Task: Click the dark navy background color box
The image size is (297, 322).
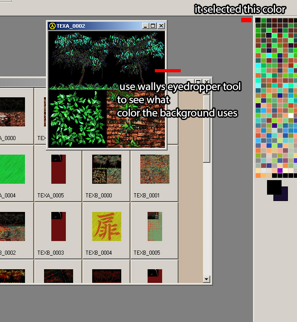Action: tap(284, 196)
